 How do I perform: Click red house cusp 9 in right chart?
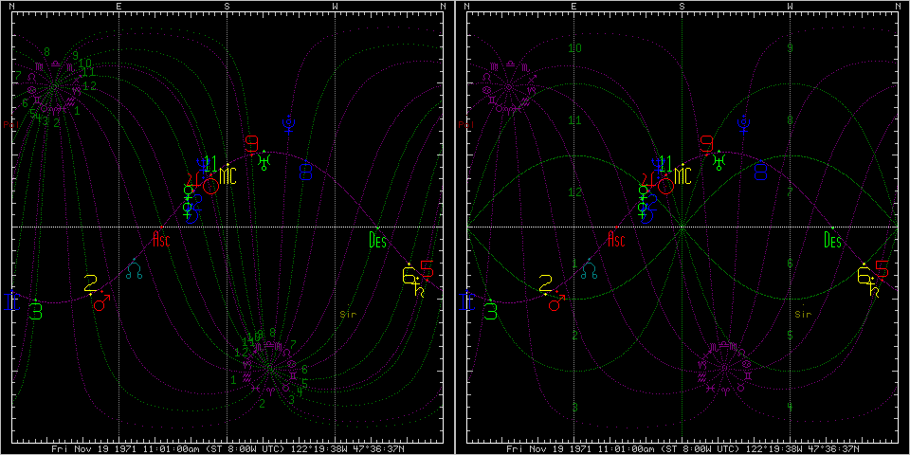(x=706, y=143)
